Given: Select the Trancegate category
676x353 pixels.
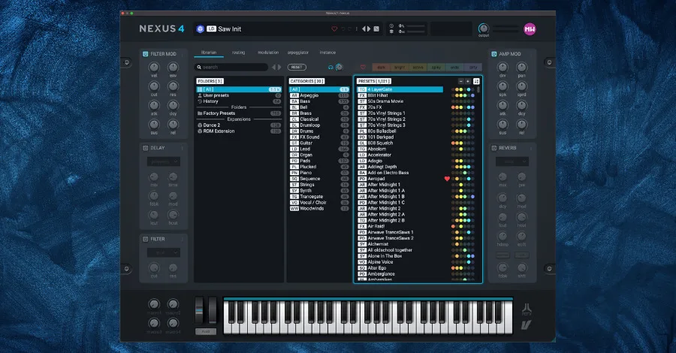Looking at the screenshot, I should pos(319,197).
